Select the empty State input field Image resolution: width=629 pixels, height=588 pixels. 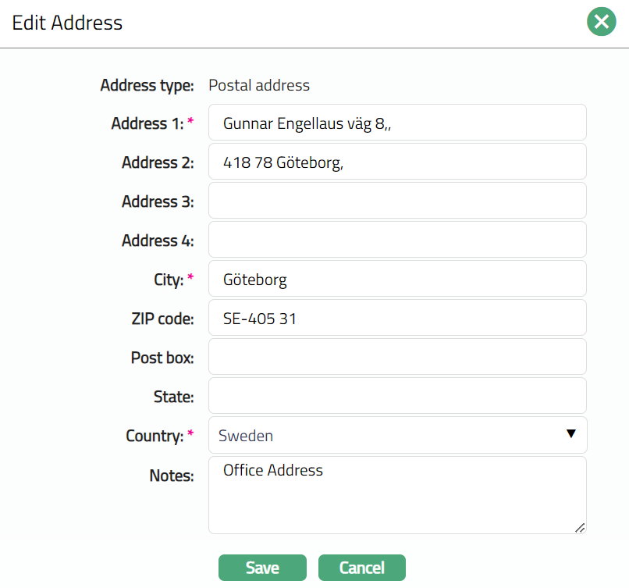point(396,396)
